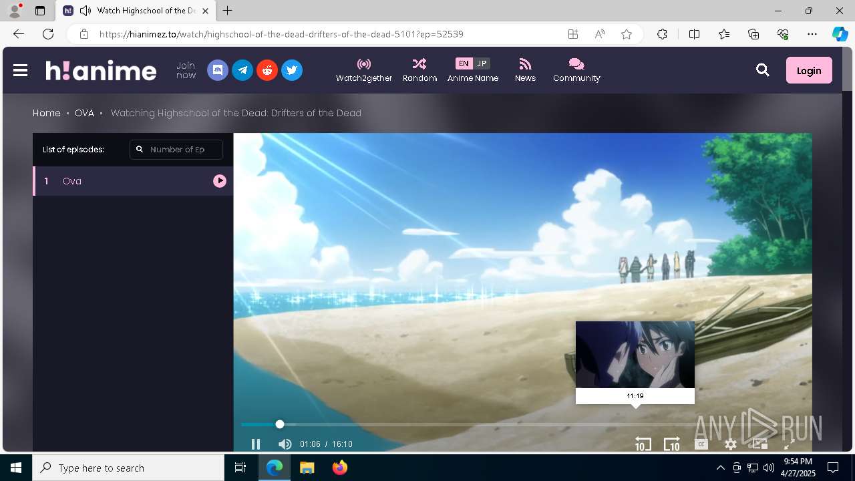Open the Windows Start menu
The height and width of the screenshot is (481, 855).
(16, 468)
